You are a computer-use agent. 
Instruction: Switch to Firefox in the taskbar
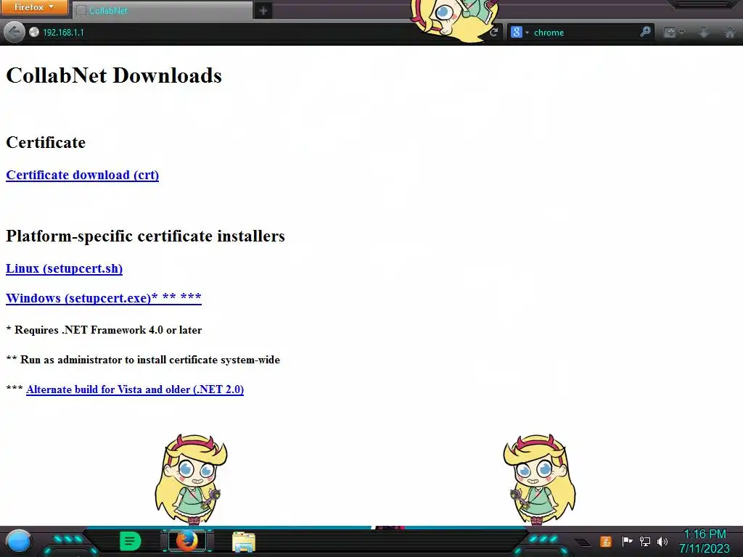[187, 541]
